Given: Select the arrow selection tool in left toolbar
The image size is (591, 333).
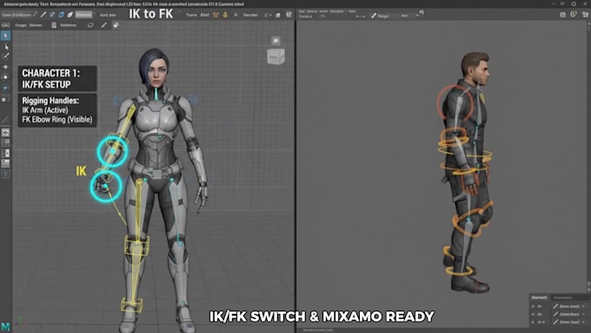Looking at the screenshot, I should tap(5, 36).
